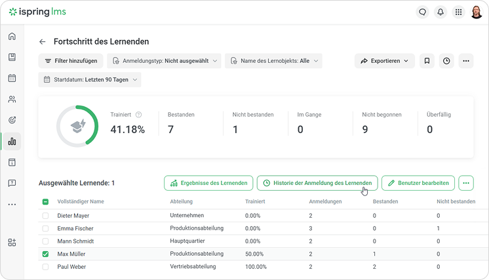
Task: Open the calendar icon in sidebar
Action: click(12, 78)
